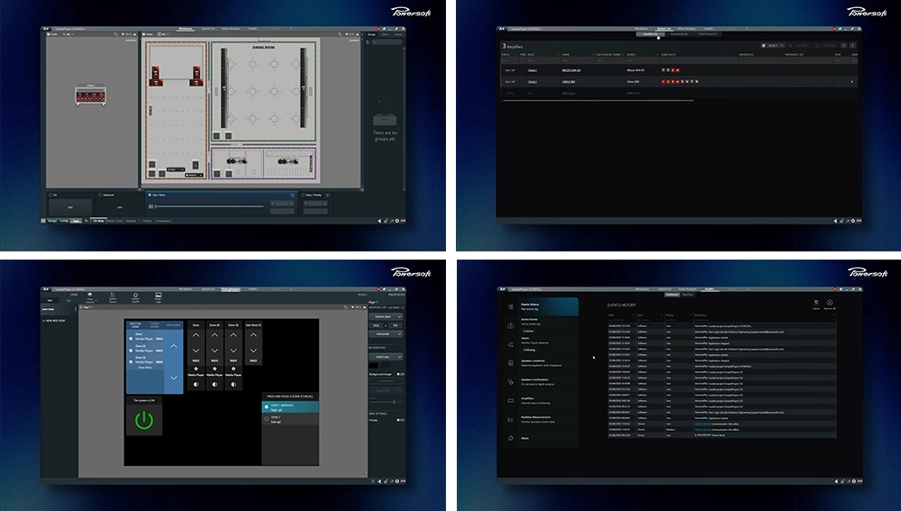This screenshot has height=511, width=901.
Task: Select Image/Logo tool in Views Designer toolbar
Action: (x=158, y=297)
